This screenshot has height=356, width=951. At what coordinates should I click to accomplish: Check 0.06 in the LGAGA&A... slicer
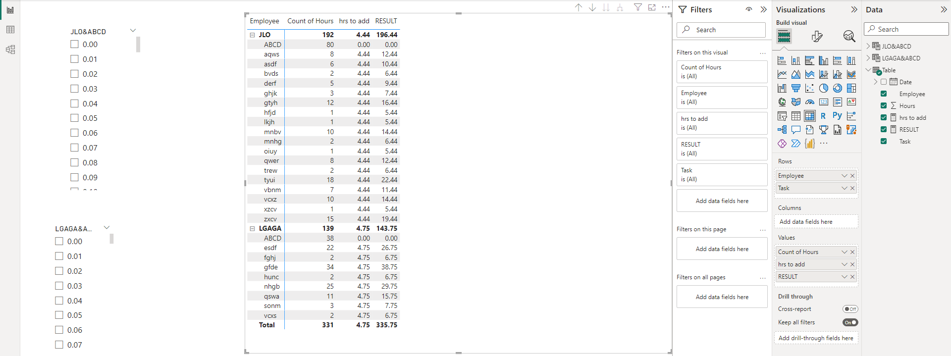coord(59,330)
